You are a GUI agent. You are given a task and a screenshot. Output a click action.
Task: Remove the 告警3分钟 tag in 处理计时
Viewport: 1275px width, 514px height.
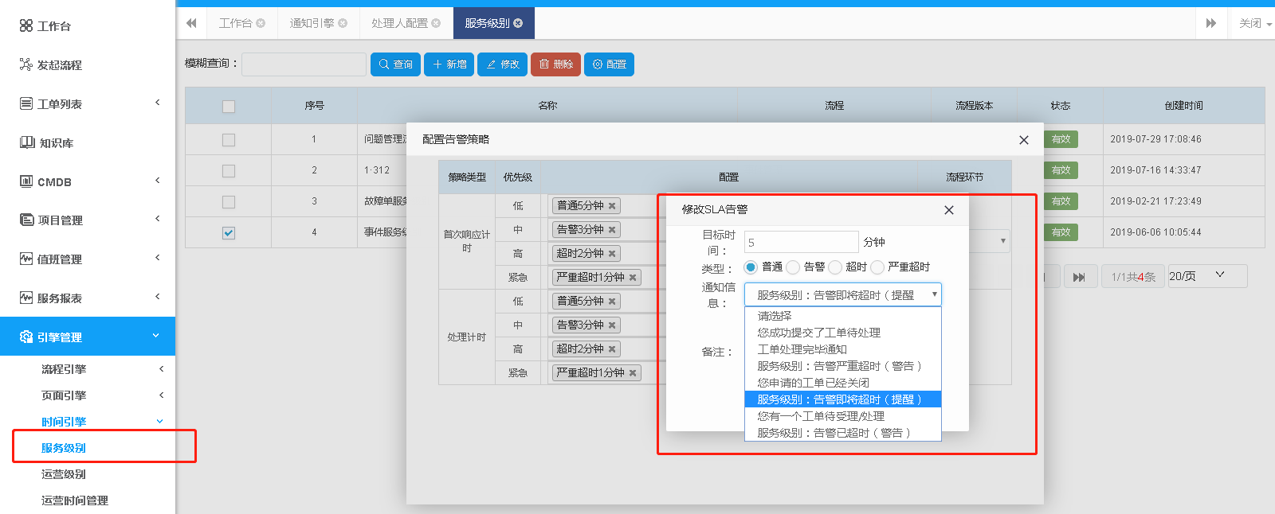(612, 325)
